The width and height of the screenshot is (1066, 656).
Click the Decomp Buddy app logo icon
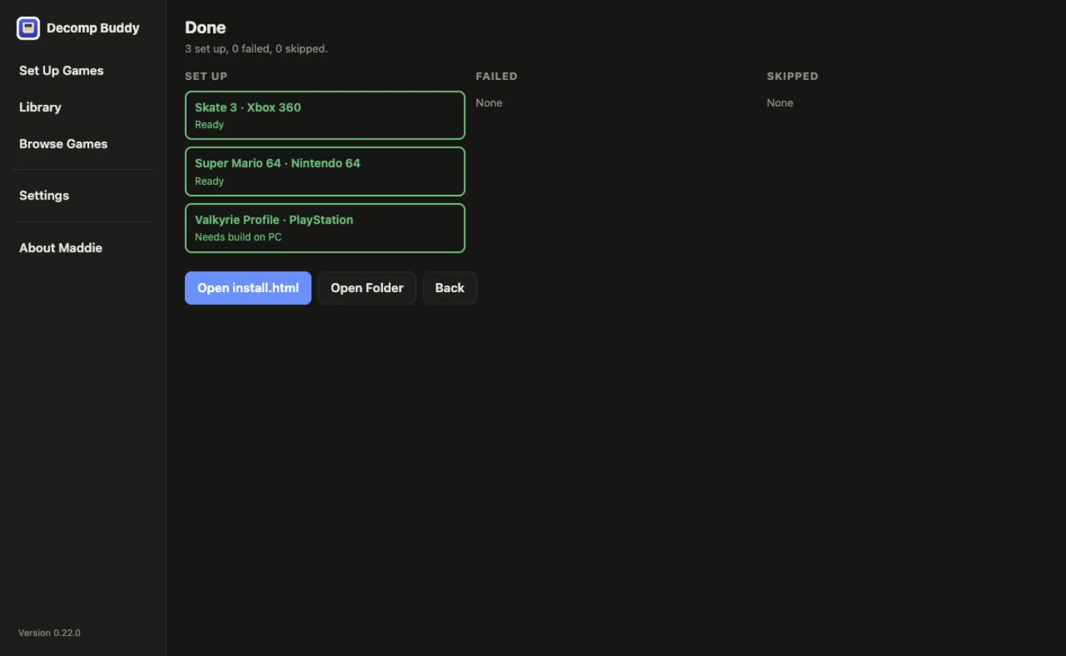[28, 28]
